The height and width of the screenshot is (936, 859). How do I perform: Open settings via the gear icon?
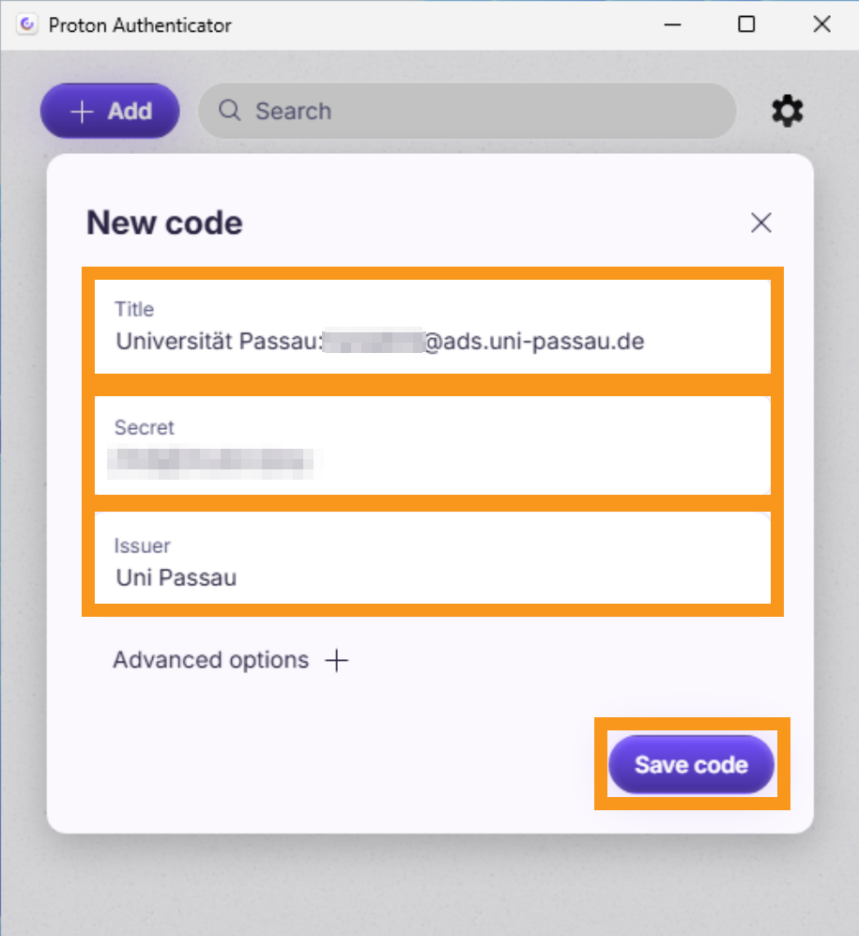click(787, 111)
